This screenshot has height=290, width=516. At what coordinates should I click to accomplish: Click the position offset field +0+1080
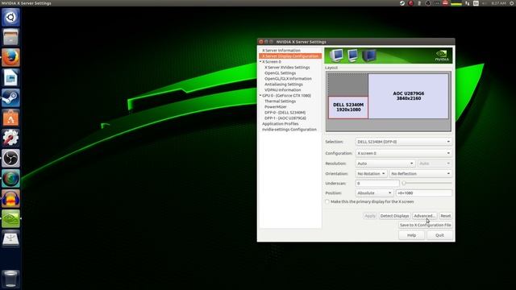(424, 193)
